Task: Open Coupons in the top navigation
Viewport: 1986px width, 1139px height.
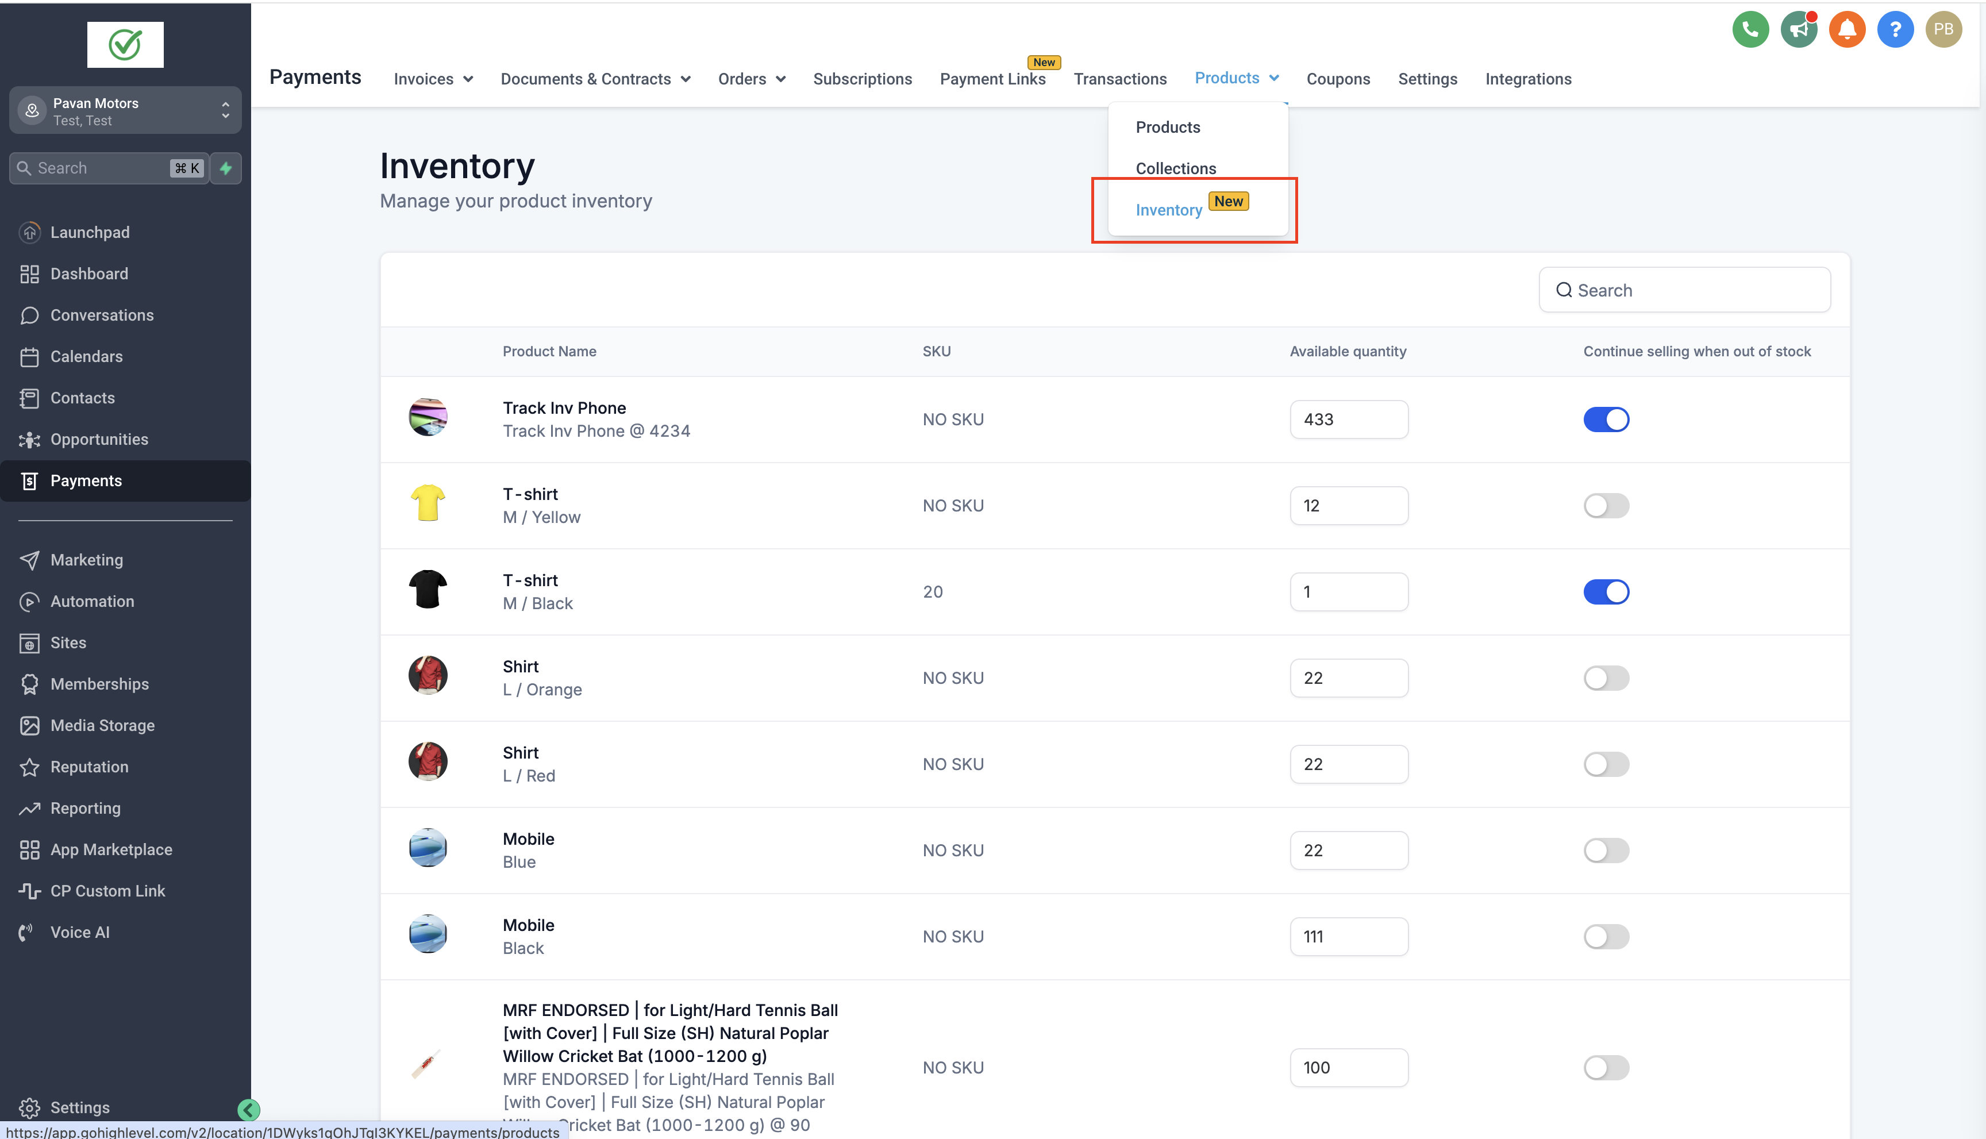Action: (1338, 79)
